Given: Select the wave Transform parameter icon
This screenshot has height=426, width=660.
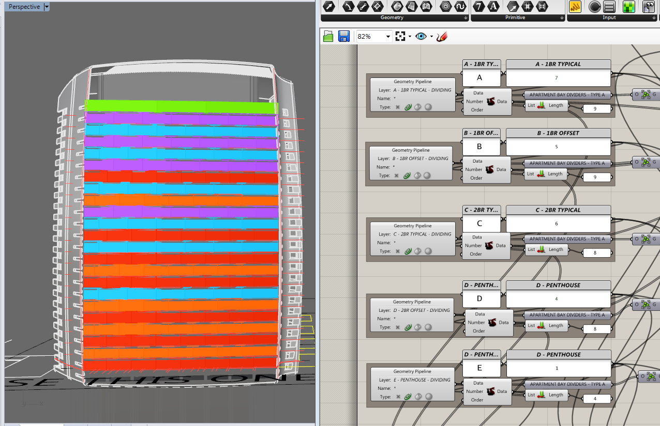Looking at the screenshot, I should coord(460,7).
